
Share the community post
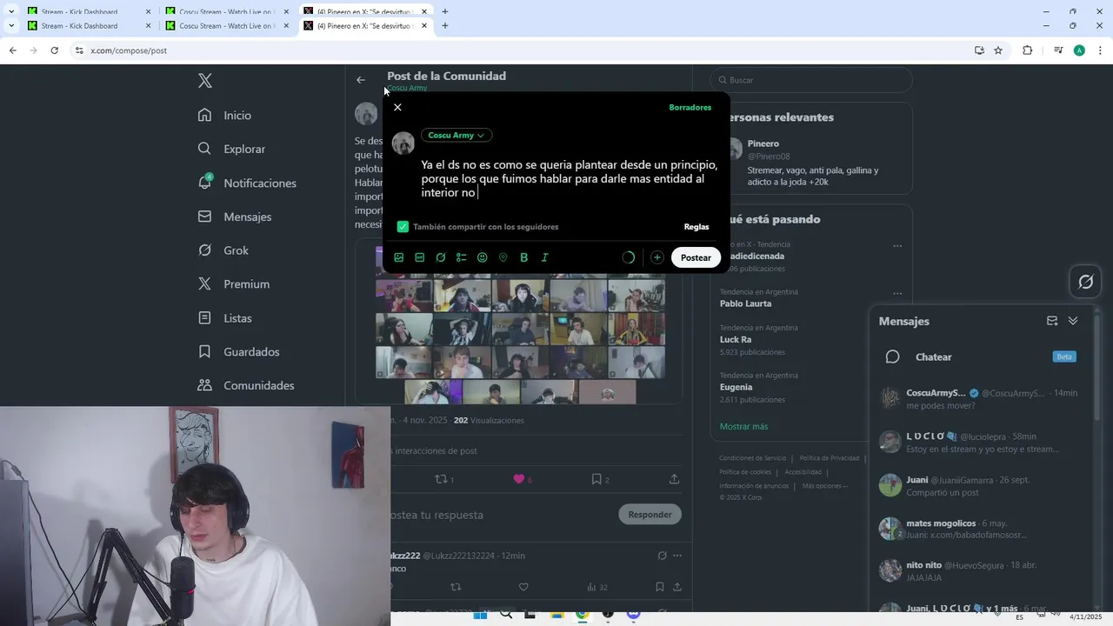tap(674, 479)
